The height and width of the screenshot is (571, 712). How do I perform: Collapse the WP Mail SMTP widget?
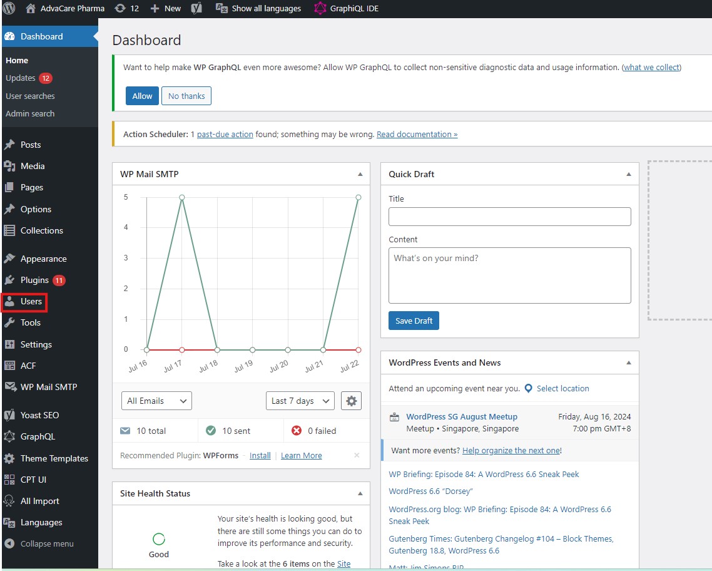(x=360, y=174)
